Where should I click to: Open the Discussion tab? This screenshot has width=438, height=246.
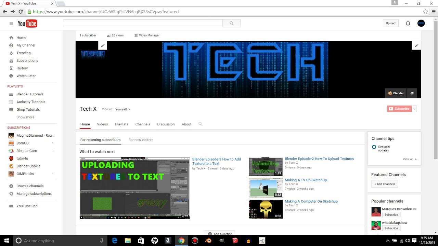(x=166, y=124)
